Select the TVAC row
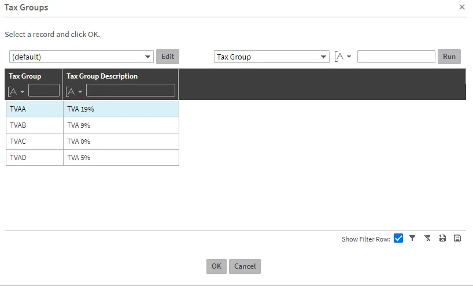 93,142
